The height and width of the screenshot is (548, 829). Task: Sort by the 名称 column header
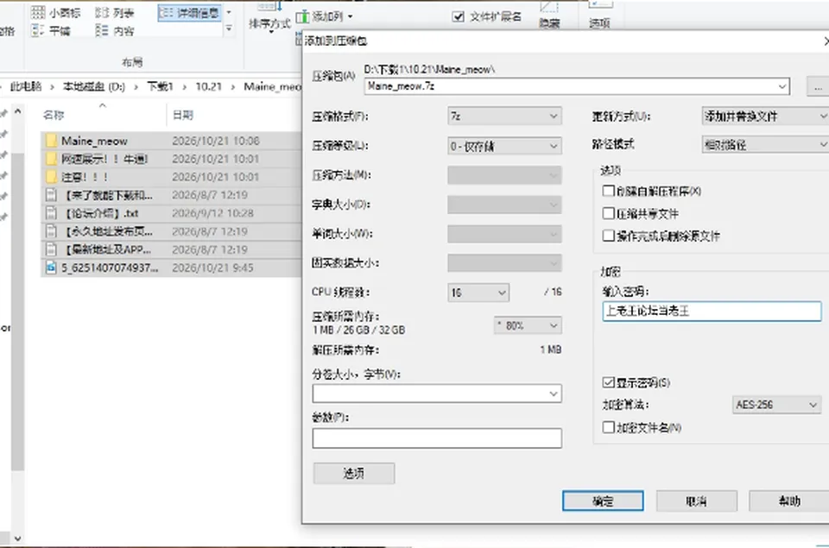pos(54,115)
